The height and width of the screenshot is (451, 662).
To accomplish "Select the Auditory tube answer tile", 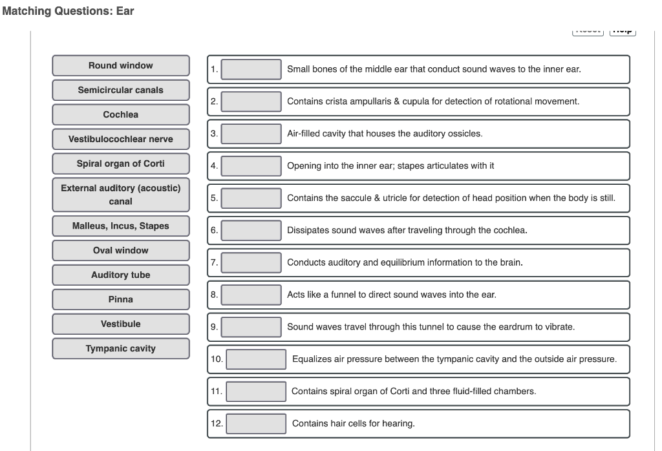I will point(120,275).
